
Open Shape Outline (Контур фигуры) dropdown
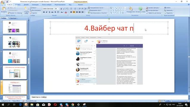click(x=153, y=10)
